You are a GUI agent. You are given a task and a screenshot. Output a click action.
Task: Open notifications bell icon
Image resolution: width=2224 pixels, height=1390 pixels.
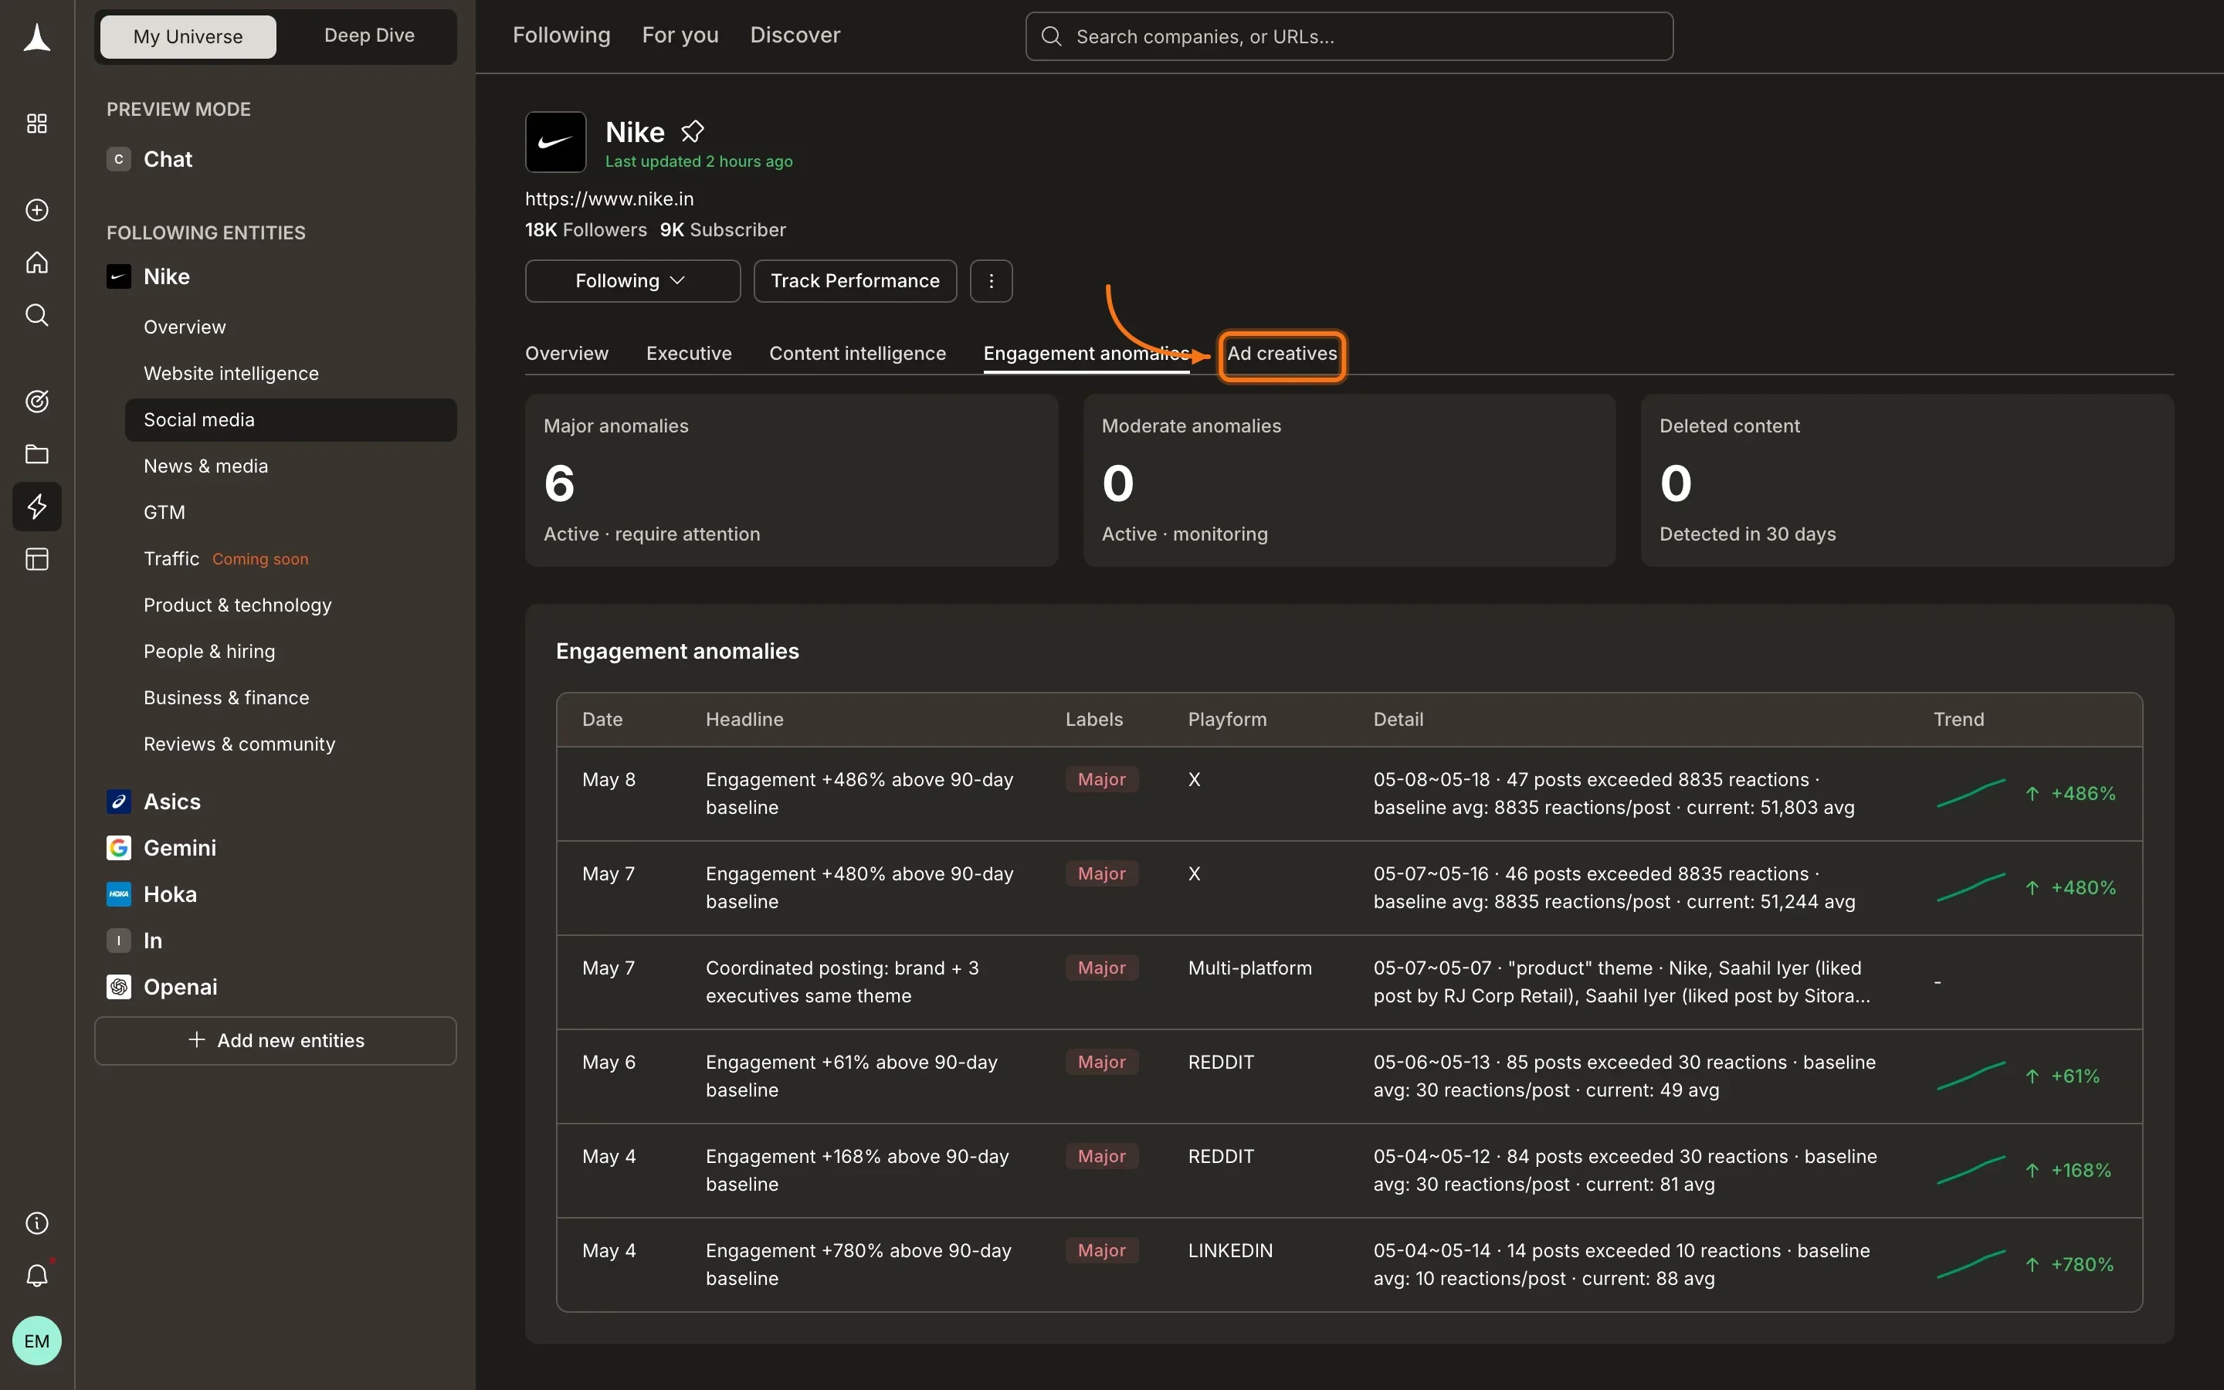point(37,1275)
